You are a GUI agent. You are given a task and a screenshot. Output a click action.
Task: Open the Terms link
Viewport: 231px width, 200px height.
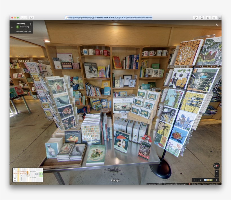[x=205, y=184]
